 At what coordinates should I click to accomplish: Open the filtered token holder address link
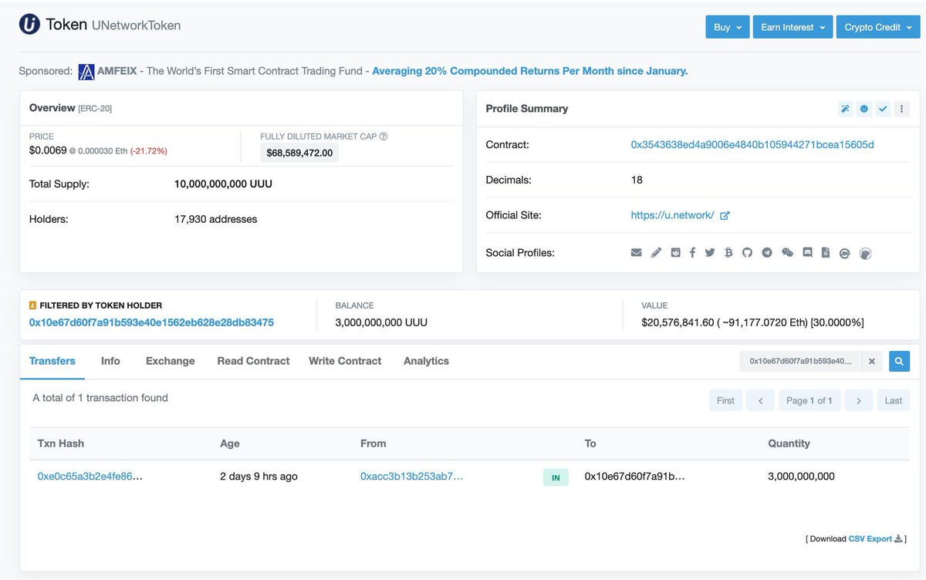[151, 322]
